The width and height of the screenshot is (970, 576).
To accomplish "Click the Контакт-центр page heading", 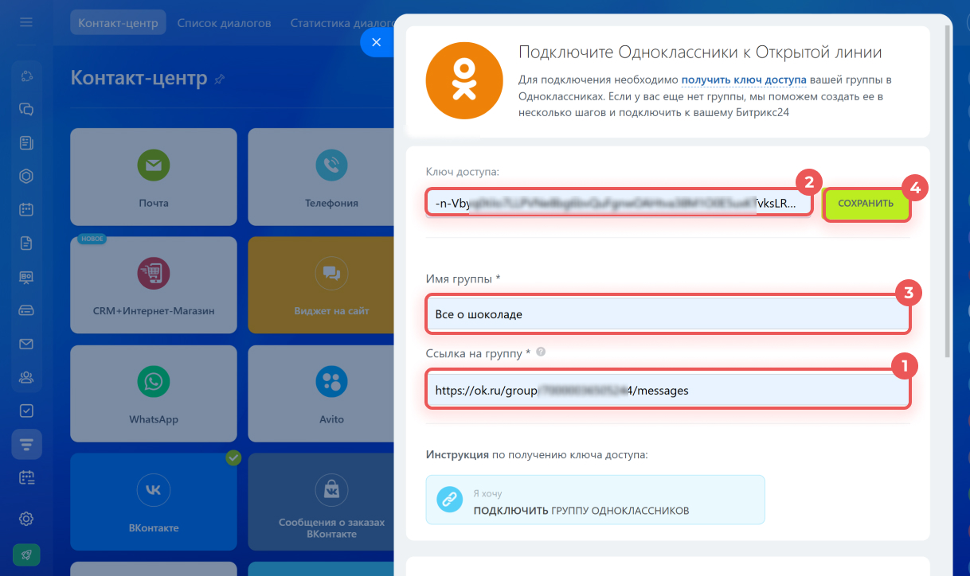I will (x=139, y=78).
